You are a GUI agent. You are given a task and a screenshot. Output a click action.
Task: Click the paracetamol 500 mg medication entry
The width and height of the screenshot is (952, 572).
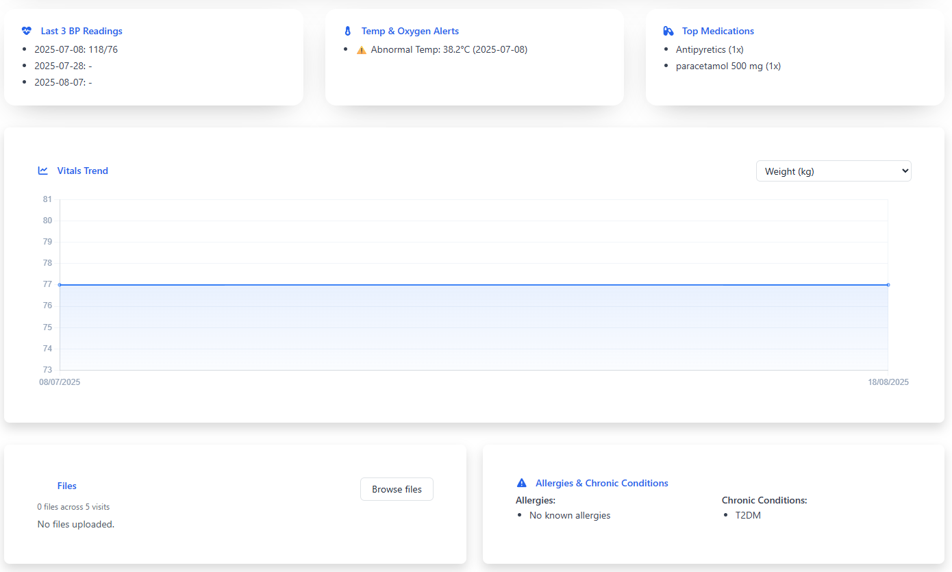[728, 66]
